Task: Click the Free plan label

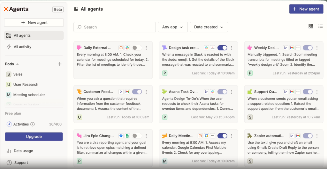Action: 13,114
